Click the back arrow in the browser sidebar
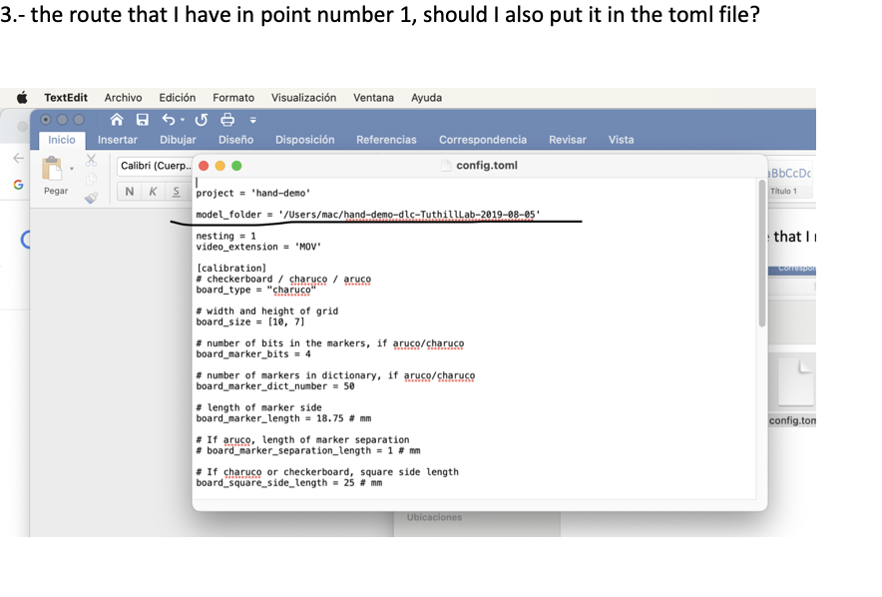 tap(18, 158)
